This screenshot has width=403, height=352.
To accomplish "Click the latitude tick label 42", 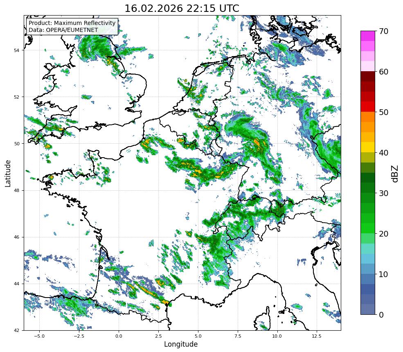I will (16, 330).
